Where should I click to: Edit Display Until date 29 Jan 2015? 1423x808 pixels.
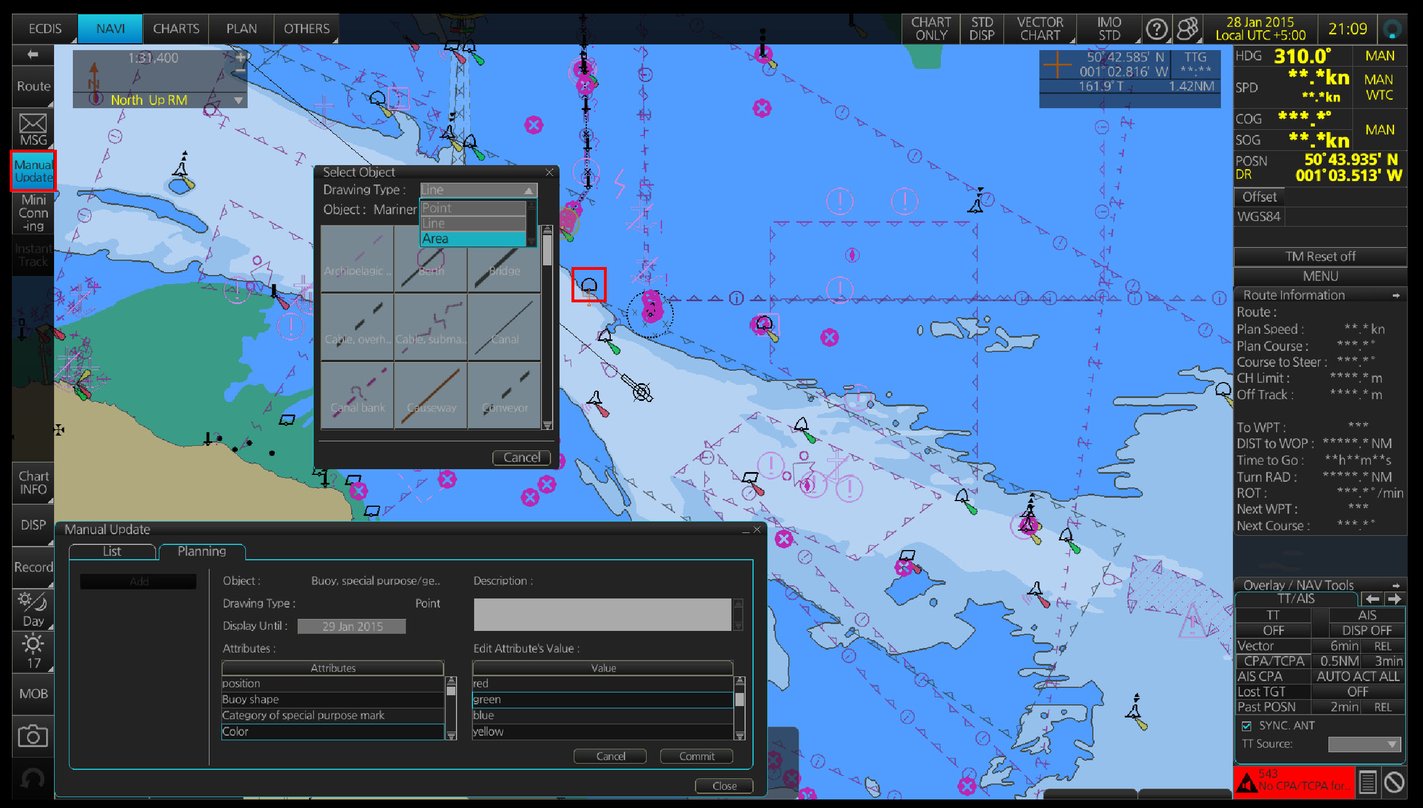pos(352,626)
